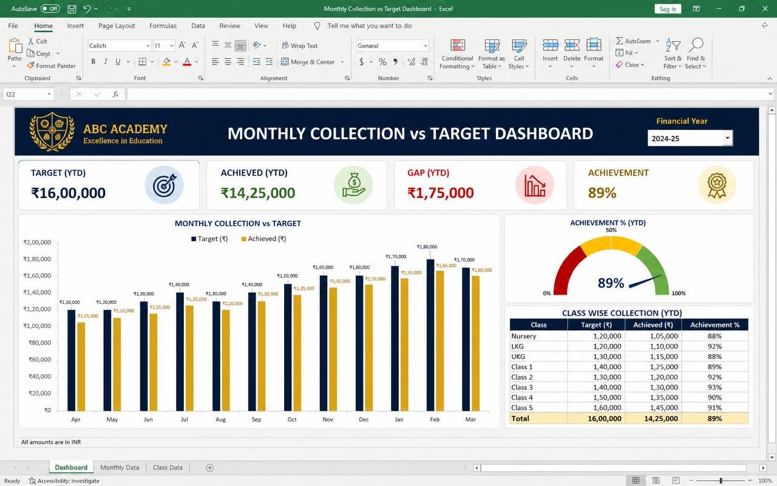
Task: Click the Accounting dollar format icon
Action: point(362,62)
